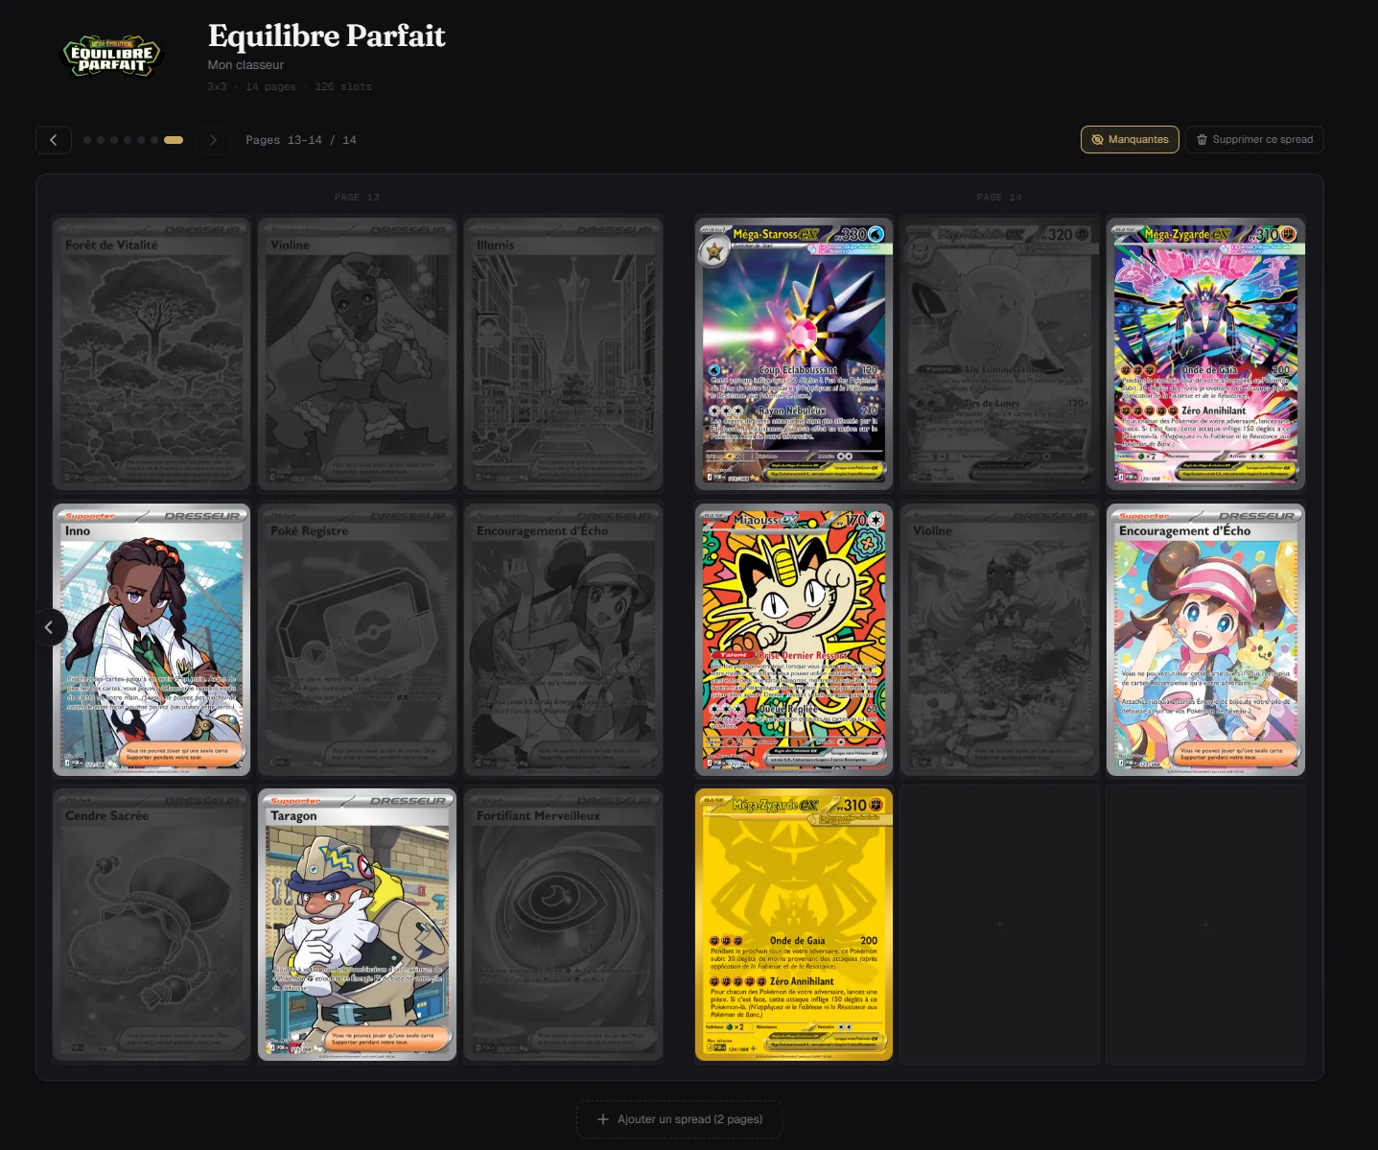Screen dimensions: 1378x1150
Task: Click the last empty slot on page 14
Action: (x=1205, y=925)
